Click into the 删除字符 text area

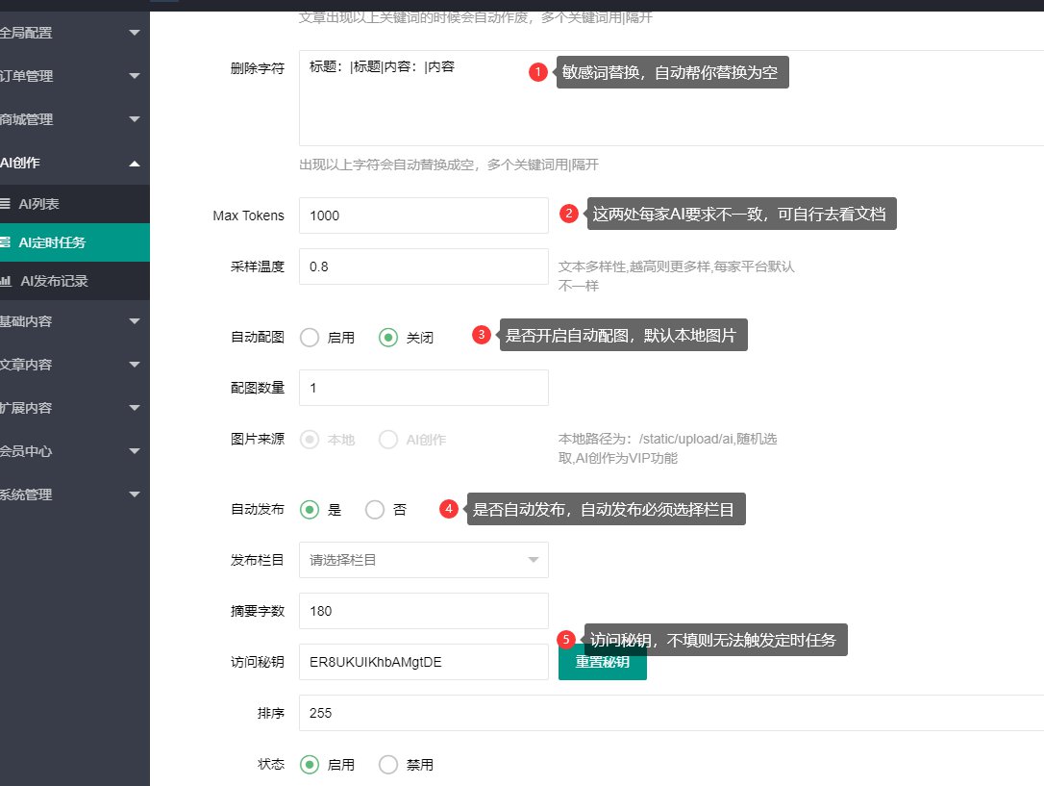[671, 98]
